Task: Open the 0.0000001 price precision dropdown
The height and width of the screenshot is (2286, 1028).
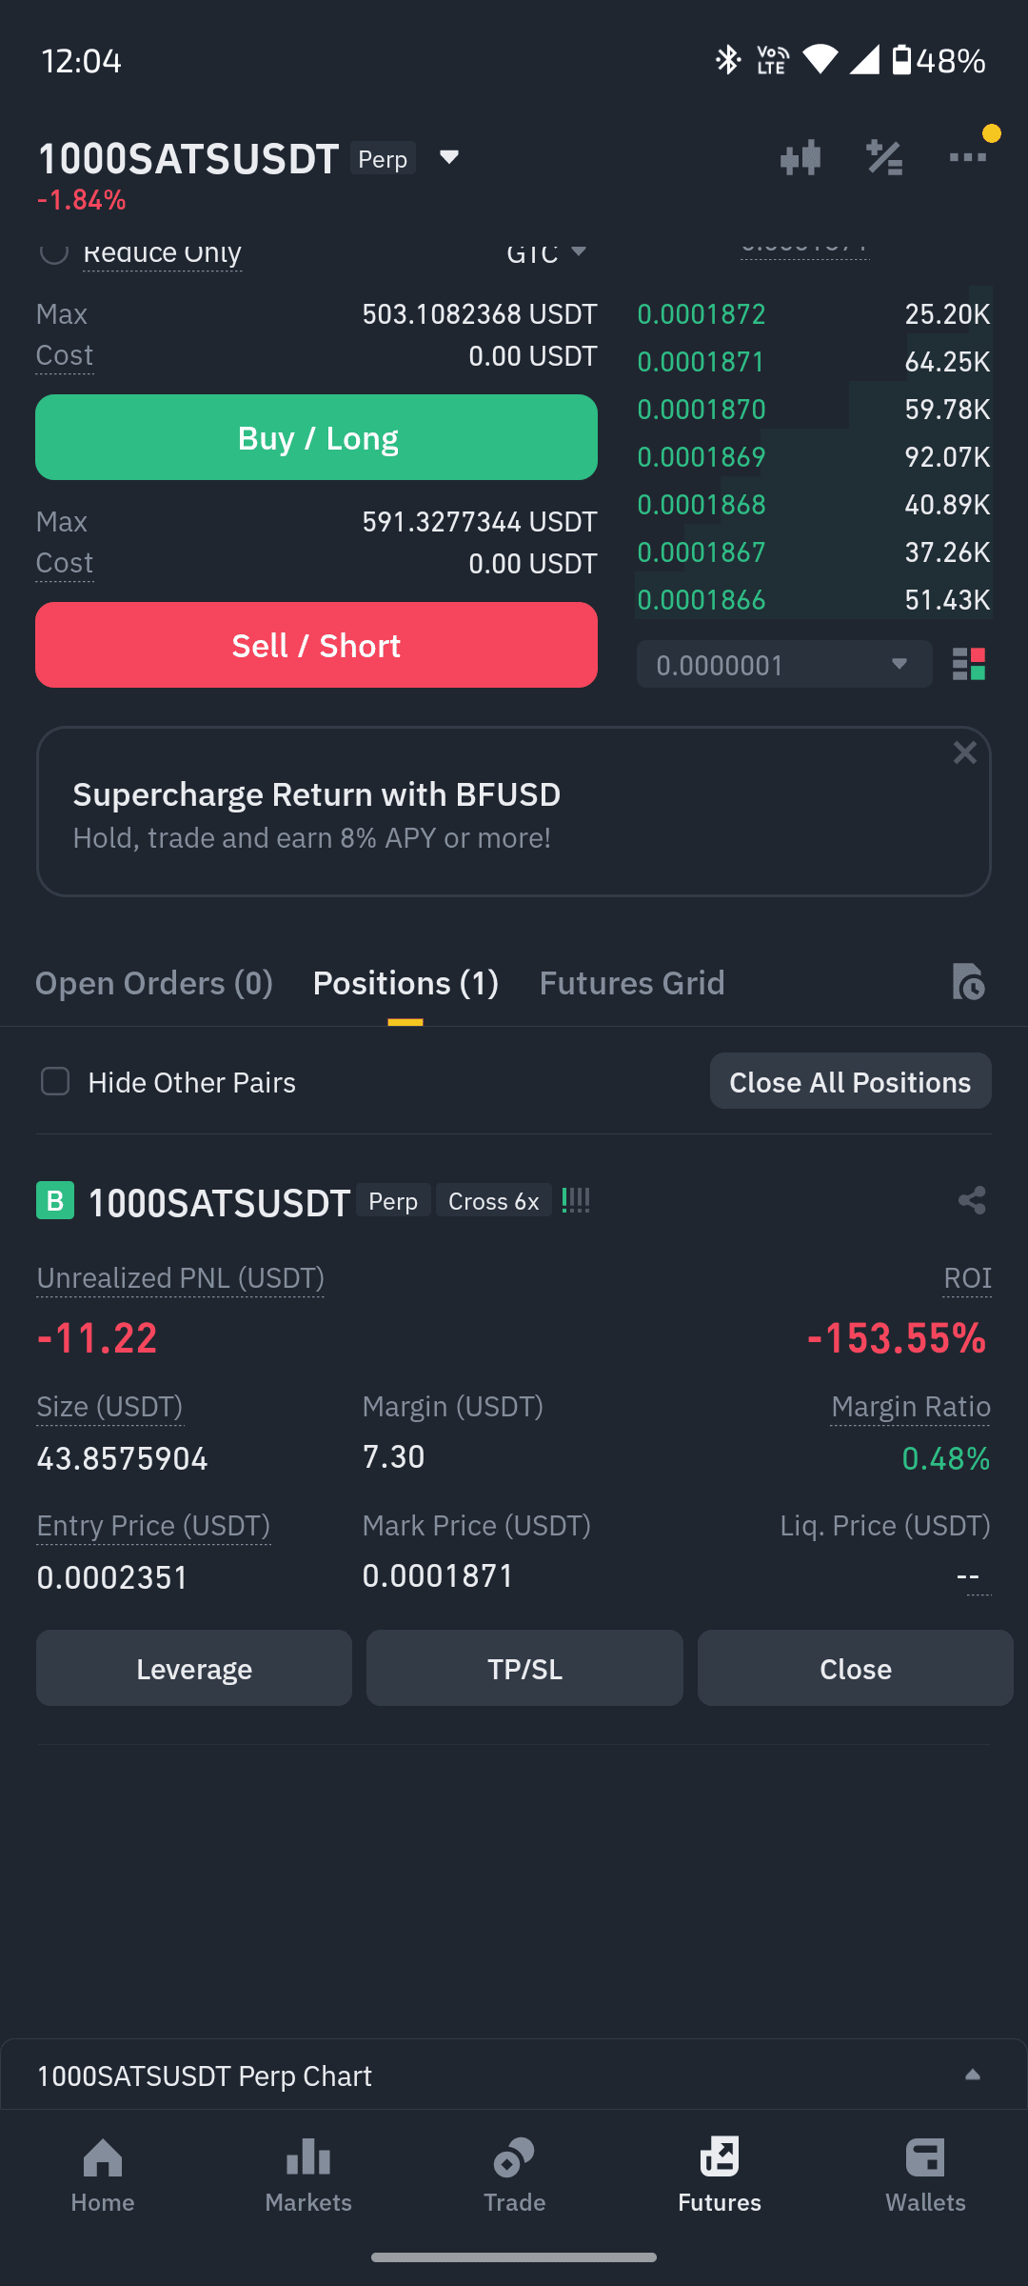Action: (x=784, y=664)
